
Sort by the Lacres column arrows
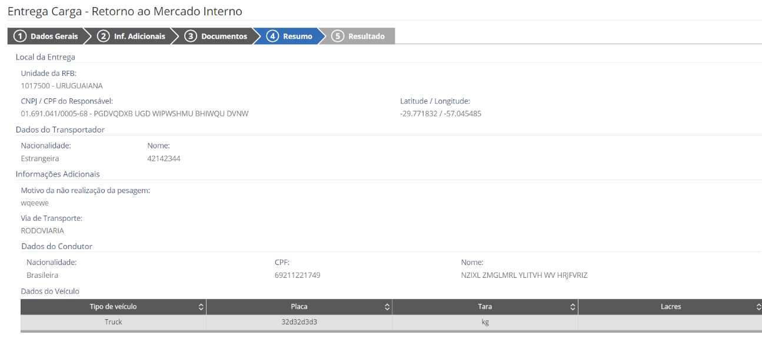tap(758, 307)
